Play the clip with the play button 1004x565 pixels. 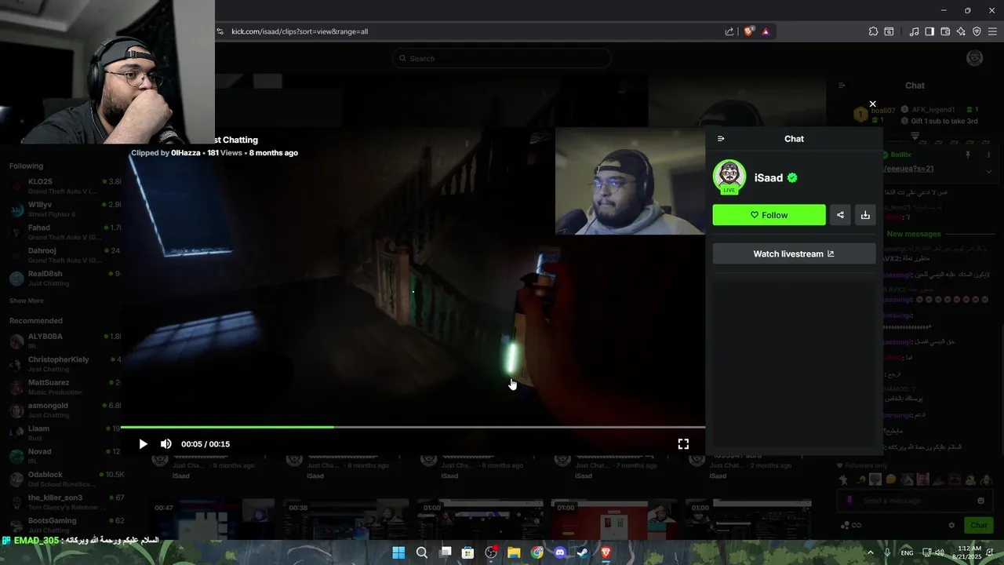click(x=143, y=444)
